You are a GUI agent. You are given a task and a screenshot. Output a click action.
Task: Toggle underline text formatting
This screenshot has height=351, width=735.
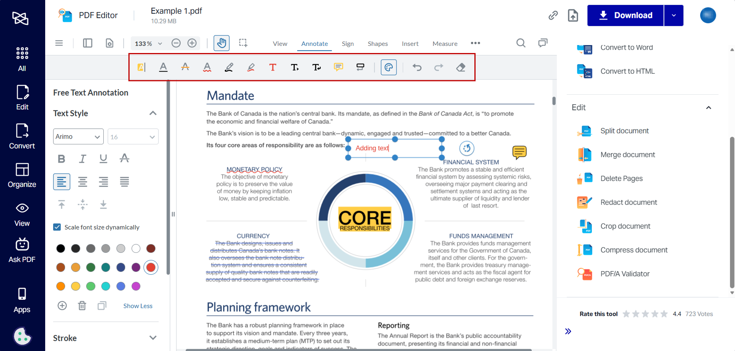[x=103, y=159]
